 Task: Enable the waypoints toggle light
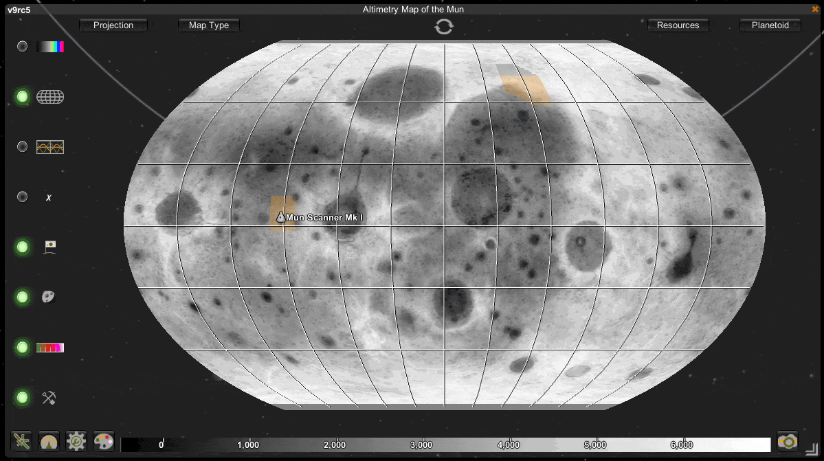pos(22,197)
